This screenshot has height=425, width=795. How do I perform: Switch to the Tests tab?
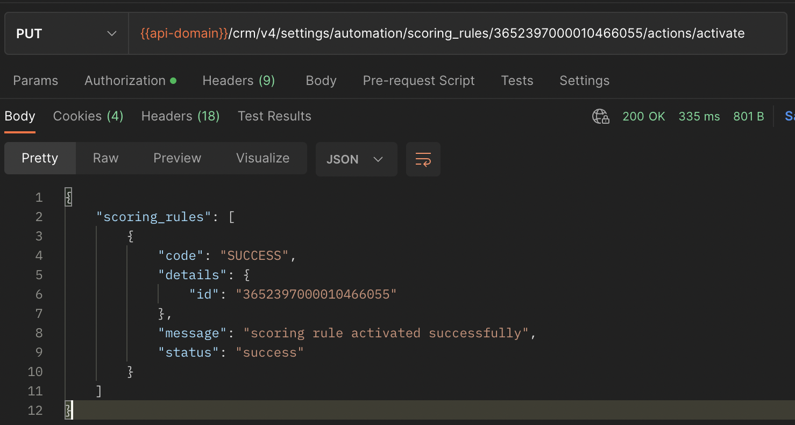click(517, 81)
